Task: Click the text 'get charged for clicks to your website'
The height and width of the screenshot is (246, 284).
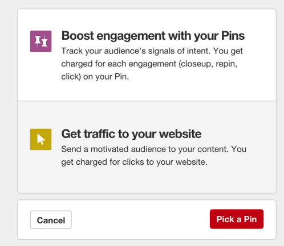Action: click(133, 162)
